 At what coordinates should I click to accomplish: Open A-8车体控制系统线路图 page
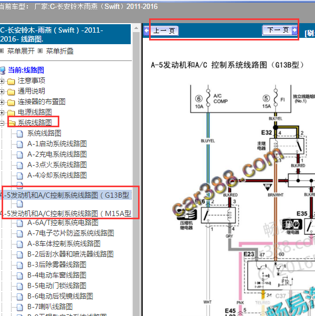pos(64,243)
